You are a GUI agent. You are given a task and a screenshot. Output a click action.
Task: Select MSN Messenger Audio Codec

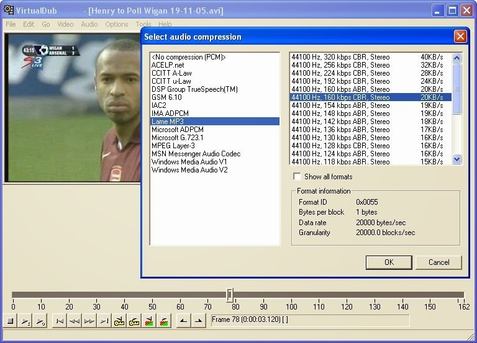tap(215, 154)
